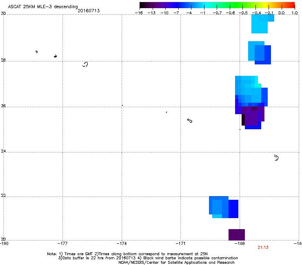
Task: Click the longitude -171 axis label
Action: click(x=180, y=243)
